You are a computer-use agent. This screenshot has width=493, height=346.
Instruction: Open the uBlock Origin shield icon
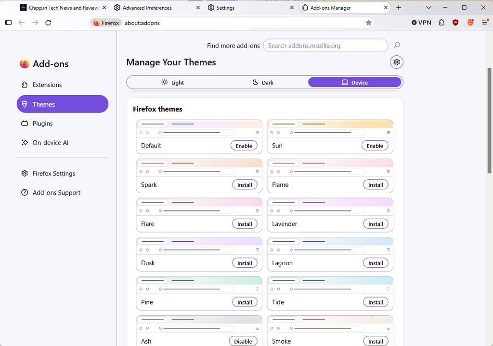click(455, 23)
